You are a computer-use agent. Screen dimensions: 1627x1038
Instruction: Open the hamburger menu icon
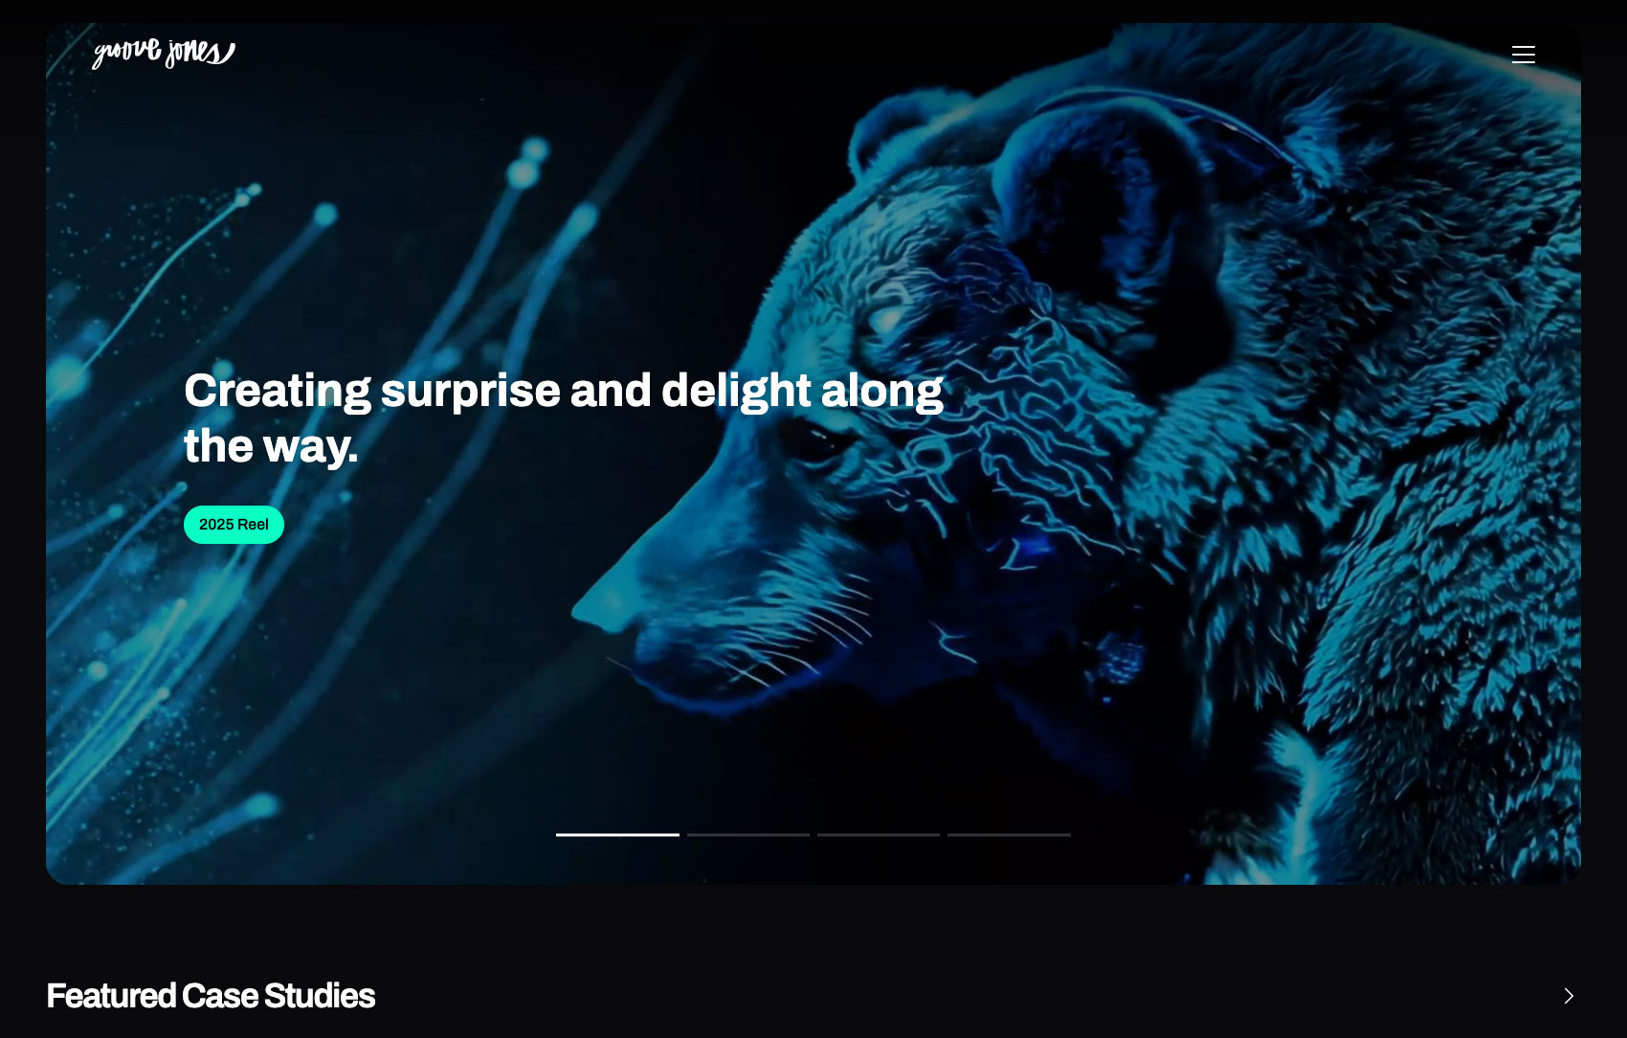tap(1524, 55)
